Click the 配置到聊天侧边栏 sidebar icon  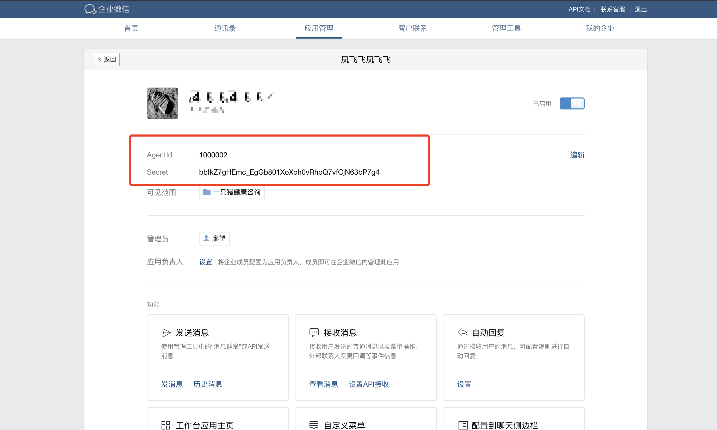(463, 425)
